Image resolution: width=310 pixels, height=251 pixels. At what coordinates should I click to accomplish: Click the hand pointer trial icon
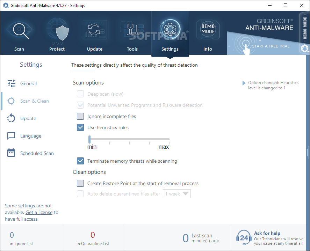pos(246,49)
